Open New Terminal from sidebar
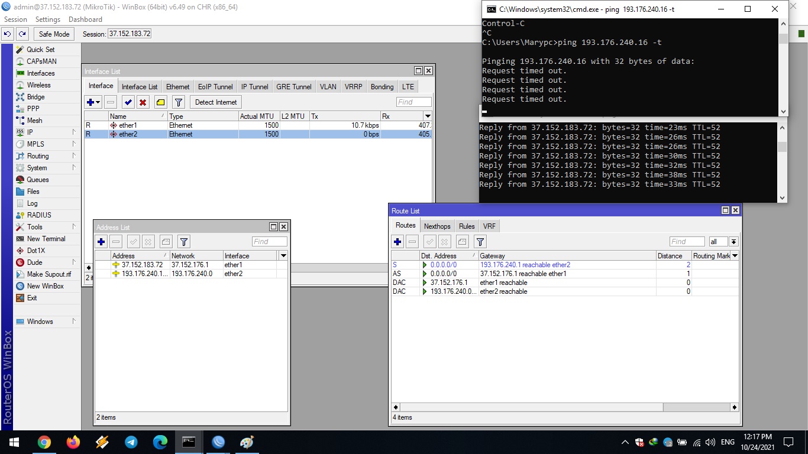The image size is (808, 454). (x=46, y=239)
